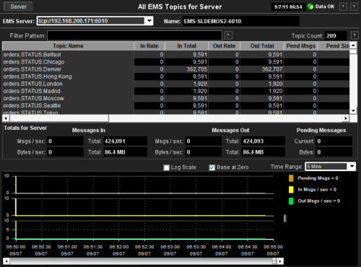Sort by Out Total column header

[262, 45]
